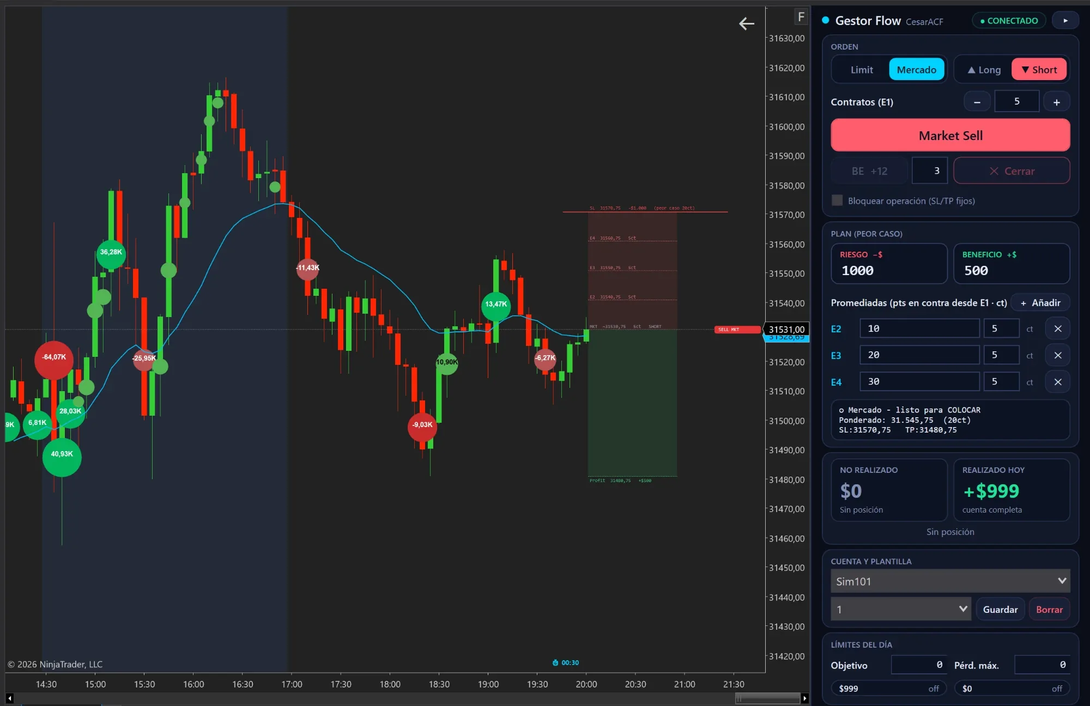
Task: Click the Contratos quantity field
Action: coord(1017,101)
